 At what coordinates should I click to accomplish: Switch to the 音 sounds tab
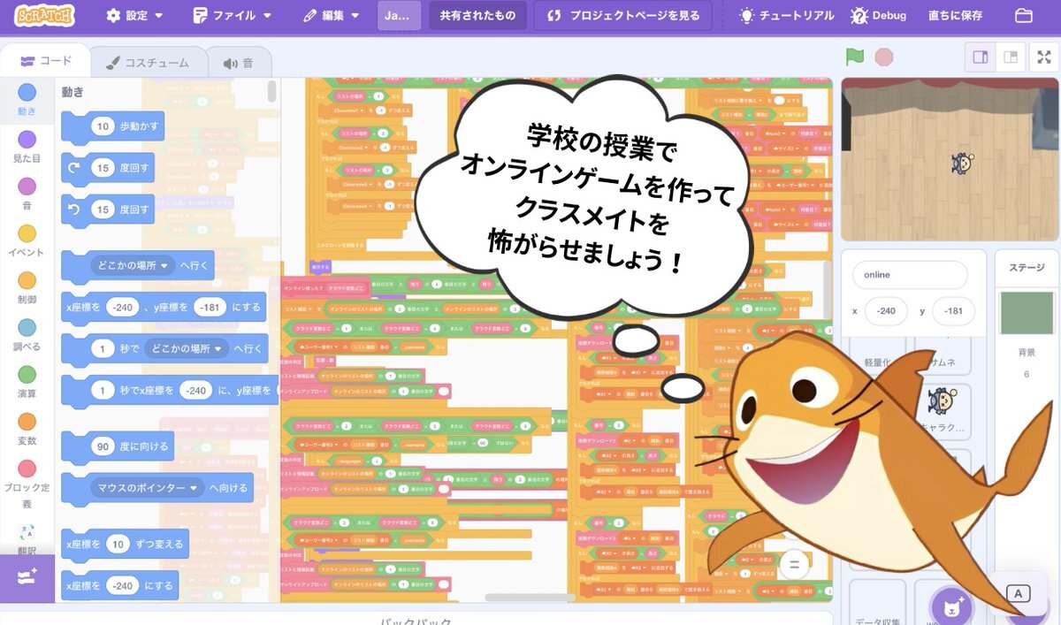click(x=239, y=63)
